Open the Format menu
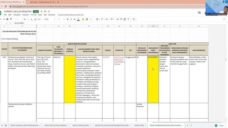This screenshot has width=228, height=128. [33, 15]
